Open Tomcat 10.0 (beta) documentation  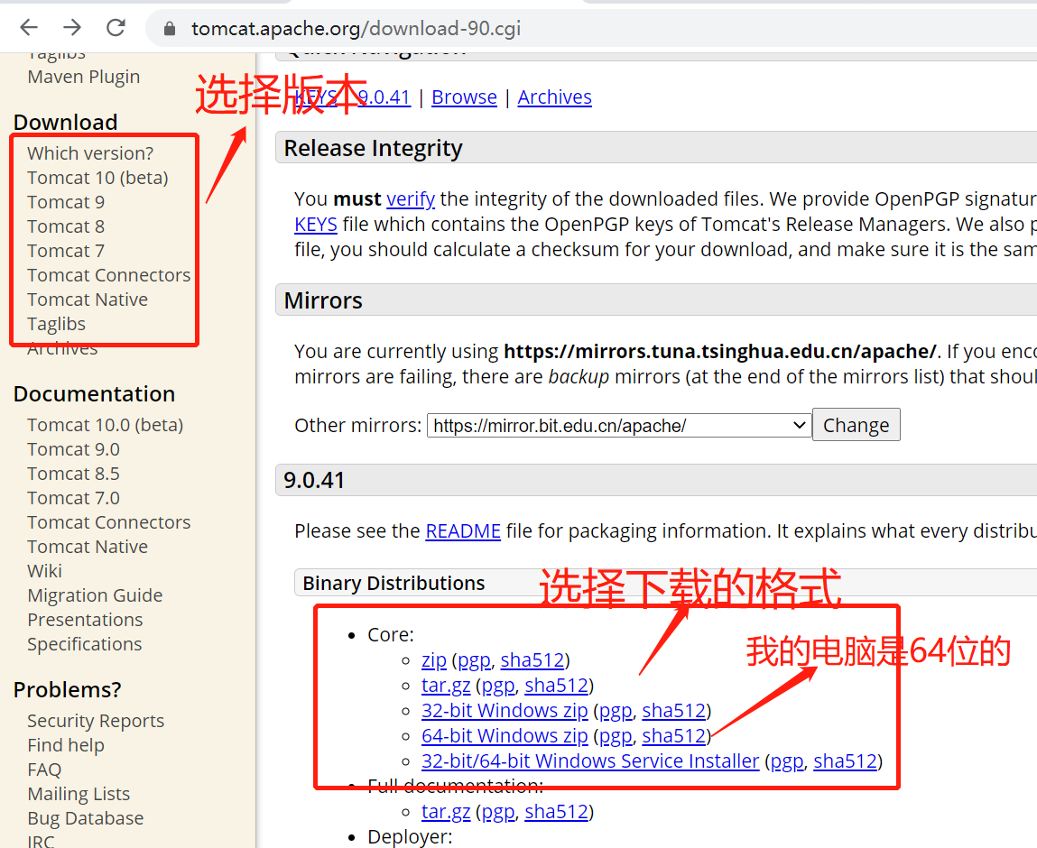tap(106, 425)
